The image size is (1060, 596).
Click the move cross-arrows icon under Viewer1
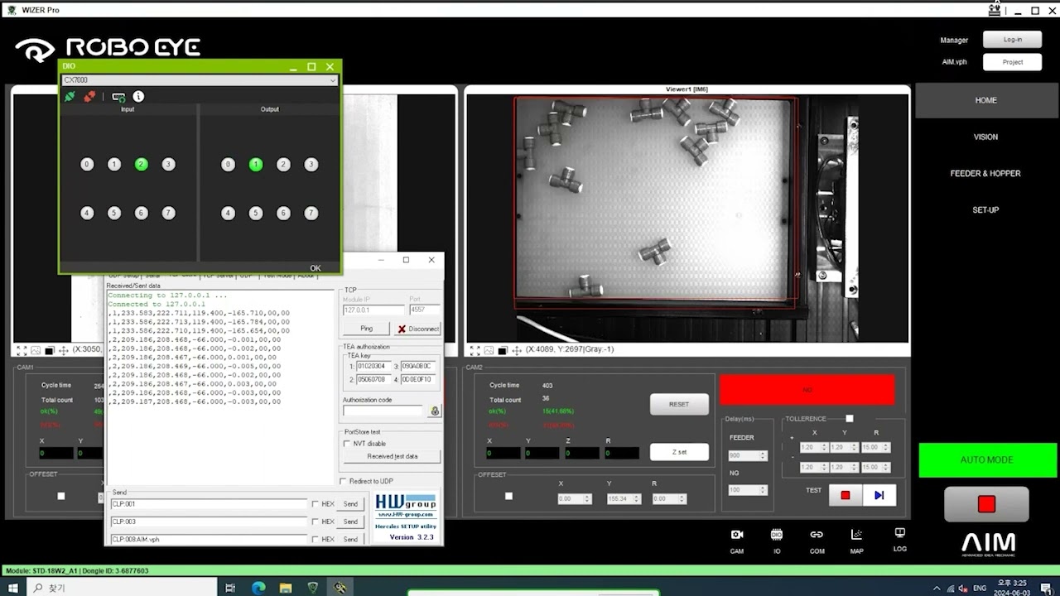pyautogui.click(x=517, y=350)
